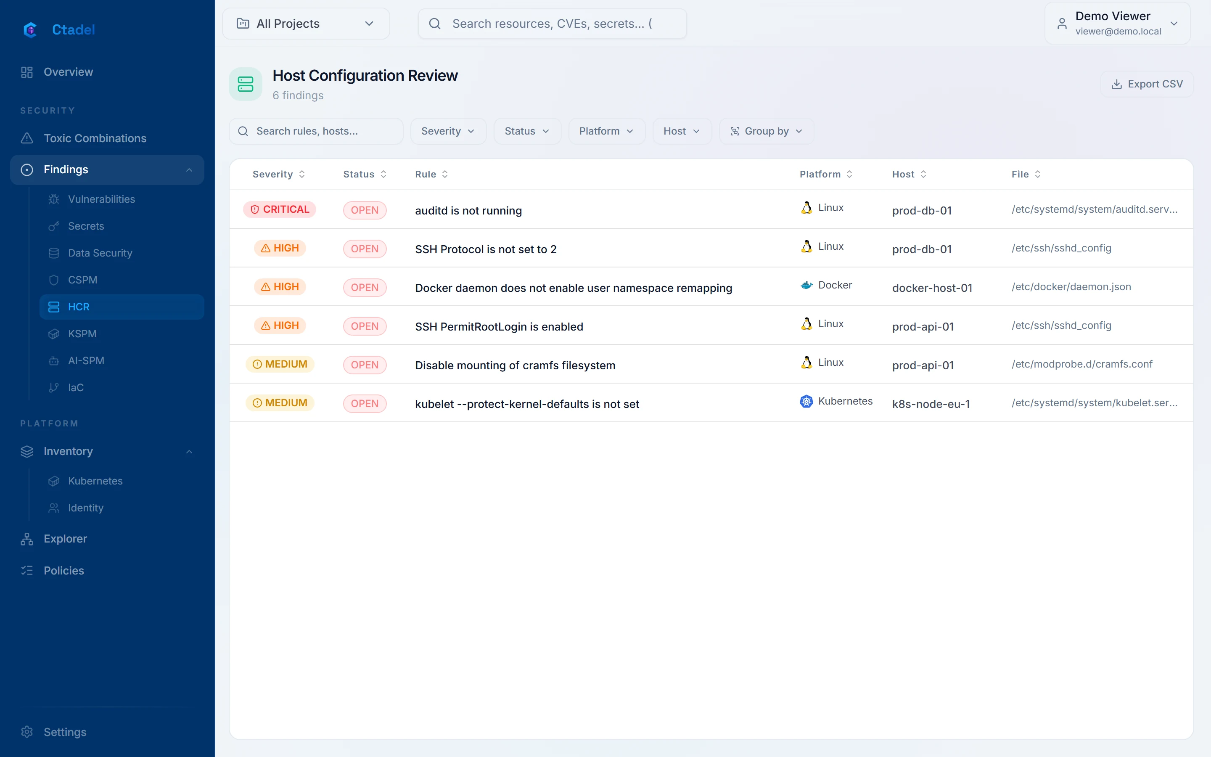Click the Explorer network icon
The width and height of the screenshot is (1211, 757).
pyautogui.click(x=27, y=539)
